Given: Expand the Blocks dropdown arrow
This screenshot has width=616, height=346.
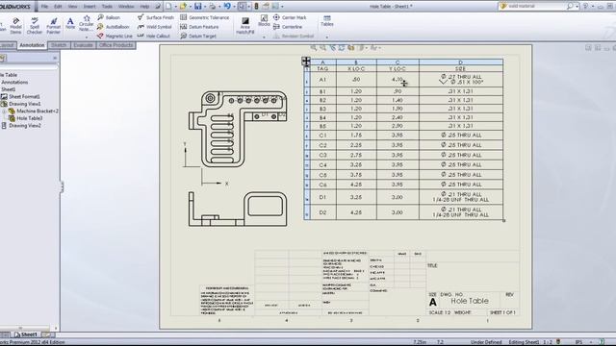Looking at the screenshot, I should click(x=264, y=37).
